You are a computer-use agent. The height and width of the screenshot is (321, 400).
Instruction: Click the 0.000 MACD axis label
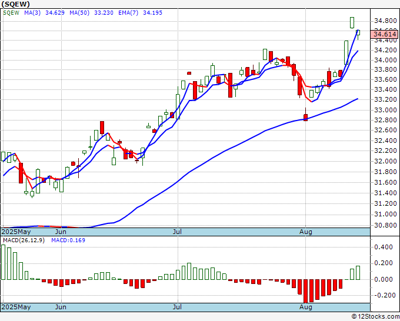tap(383, 279)
